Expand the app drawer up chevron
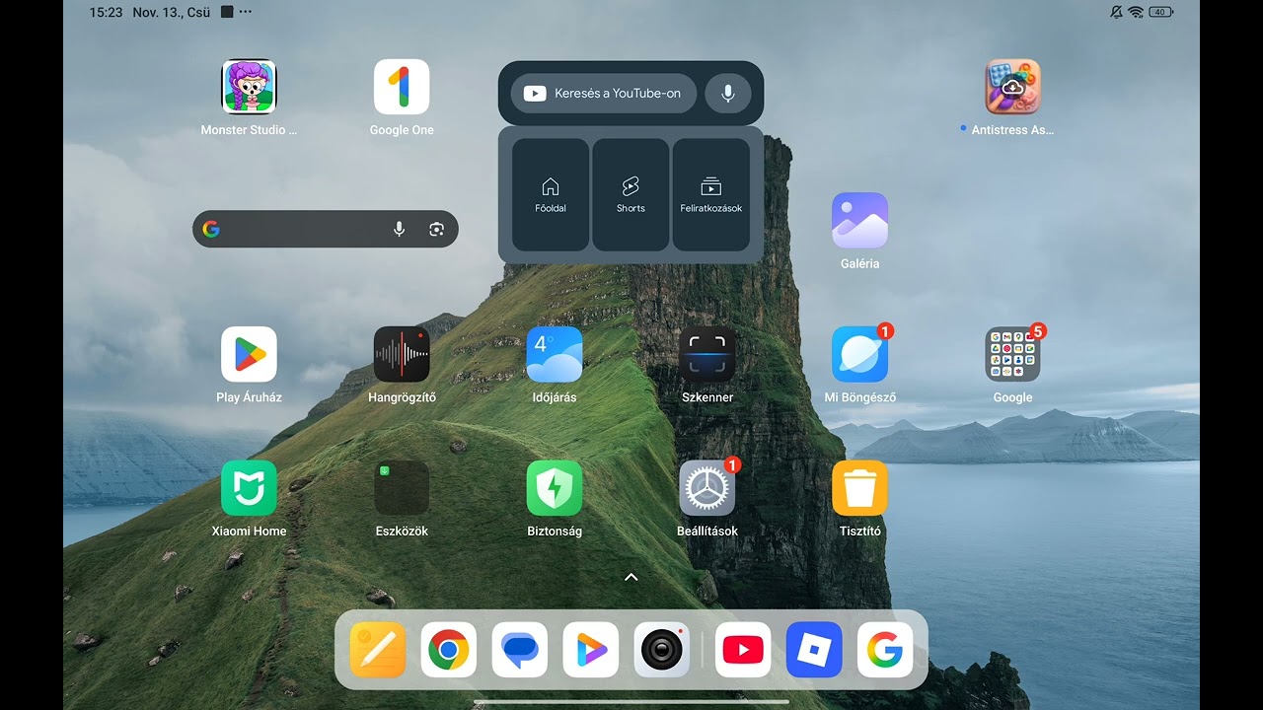 [x=631, y=577]
